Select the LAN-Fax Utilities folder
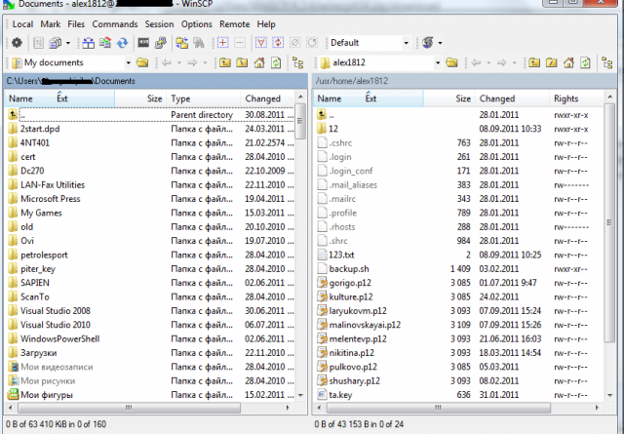The image size is (624, 434). click(x=53, y=184)
